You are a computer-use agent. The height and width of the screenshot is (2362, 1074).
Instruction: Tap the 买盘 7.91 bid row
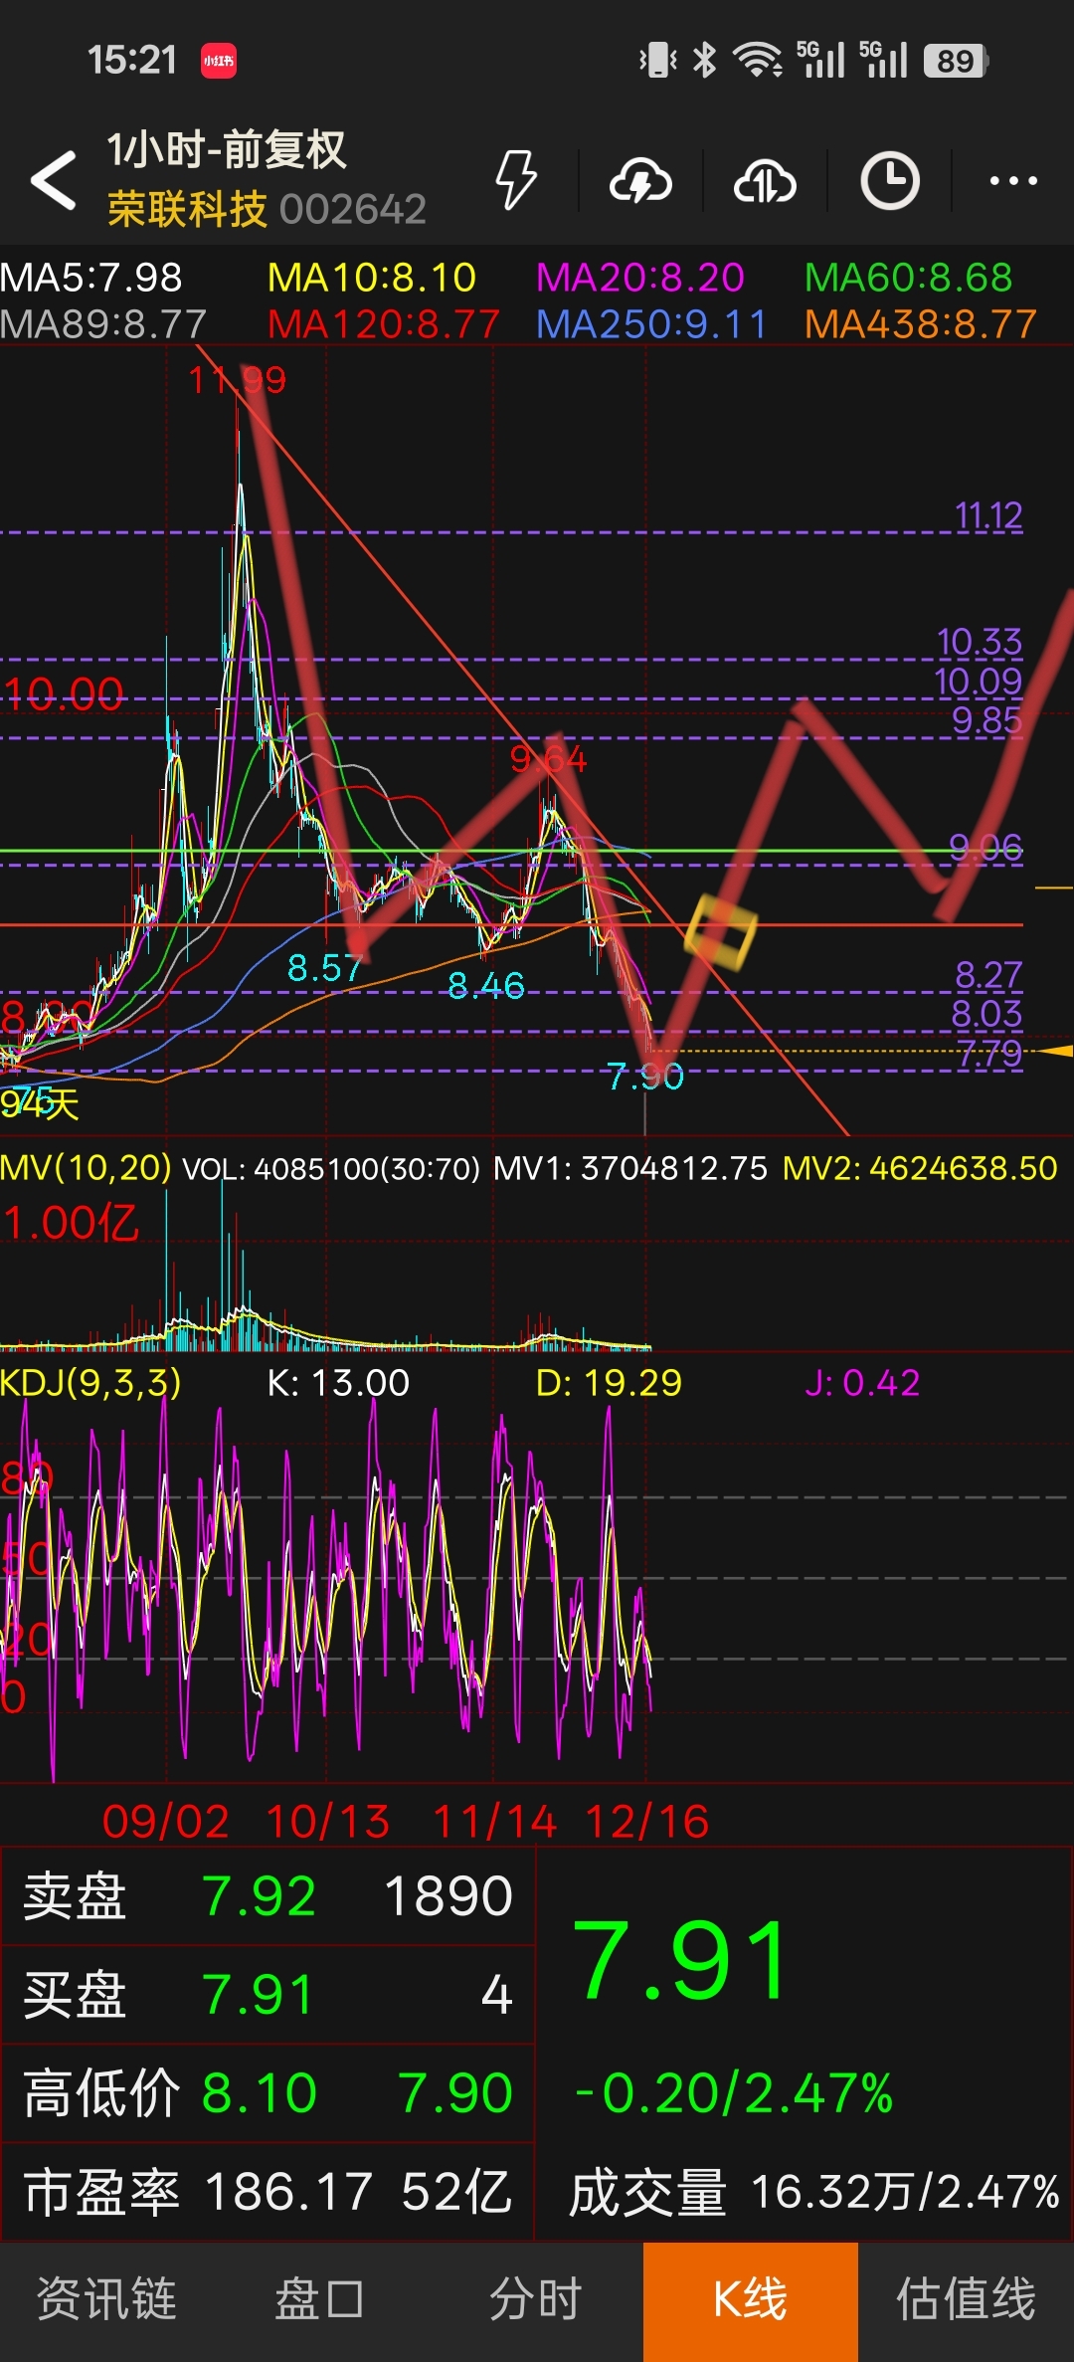pos(268,1995)
